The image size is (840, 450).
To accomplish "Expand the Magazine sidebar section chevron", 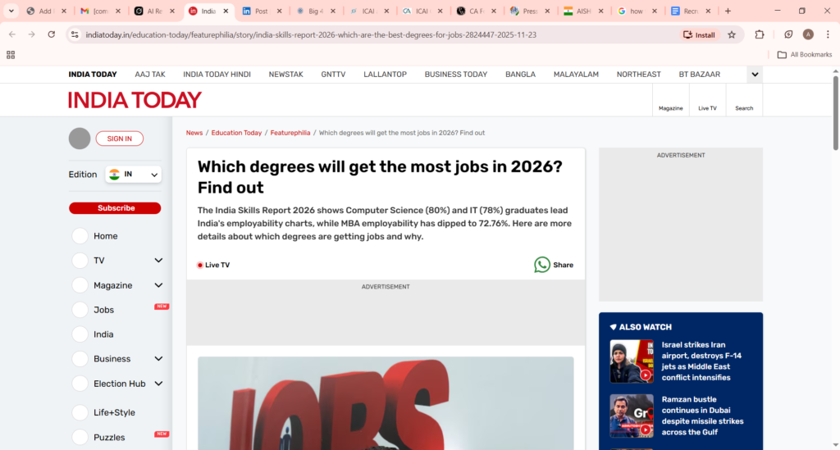I will click(158, 285).
